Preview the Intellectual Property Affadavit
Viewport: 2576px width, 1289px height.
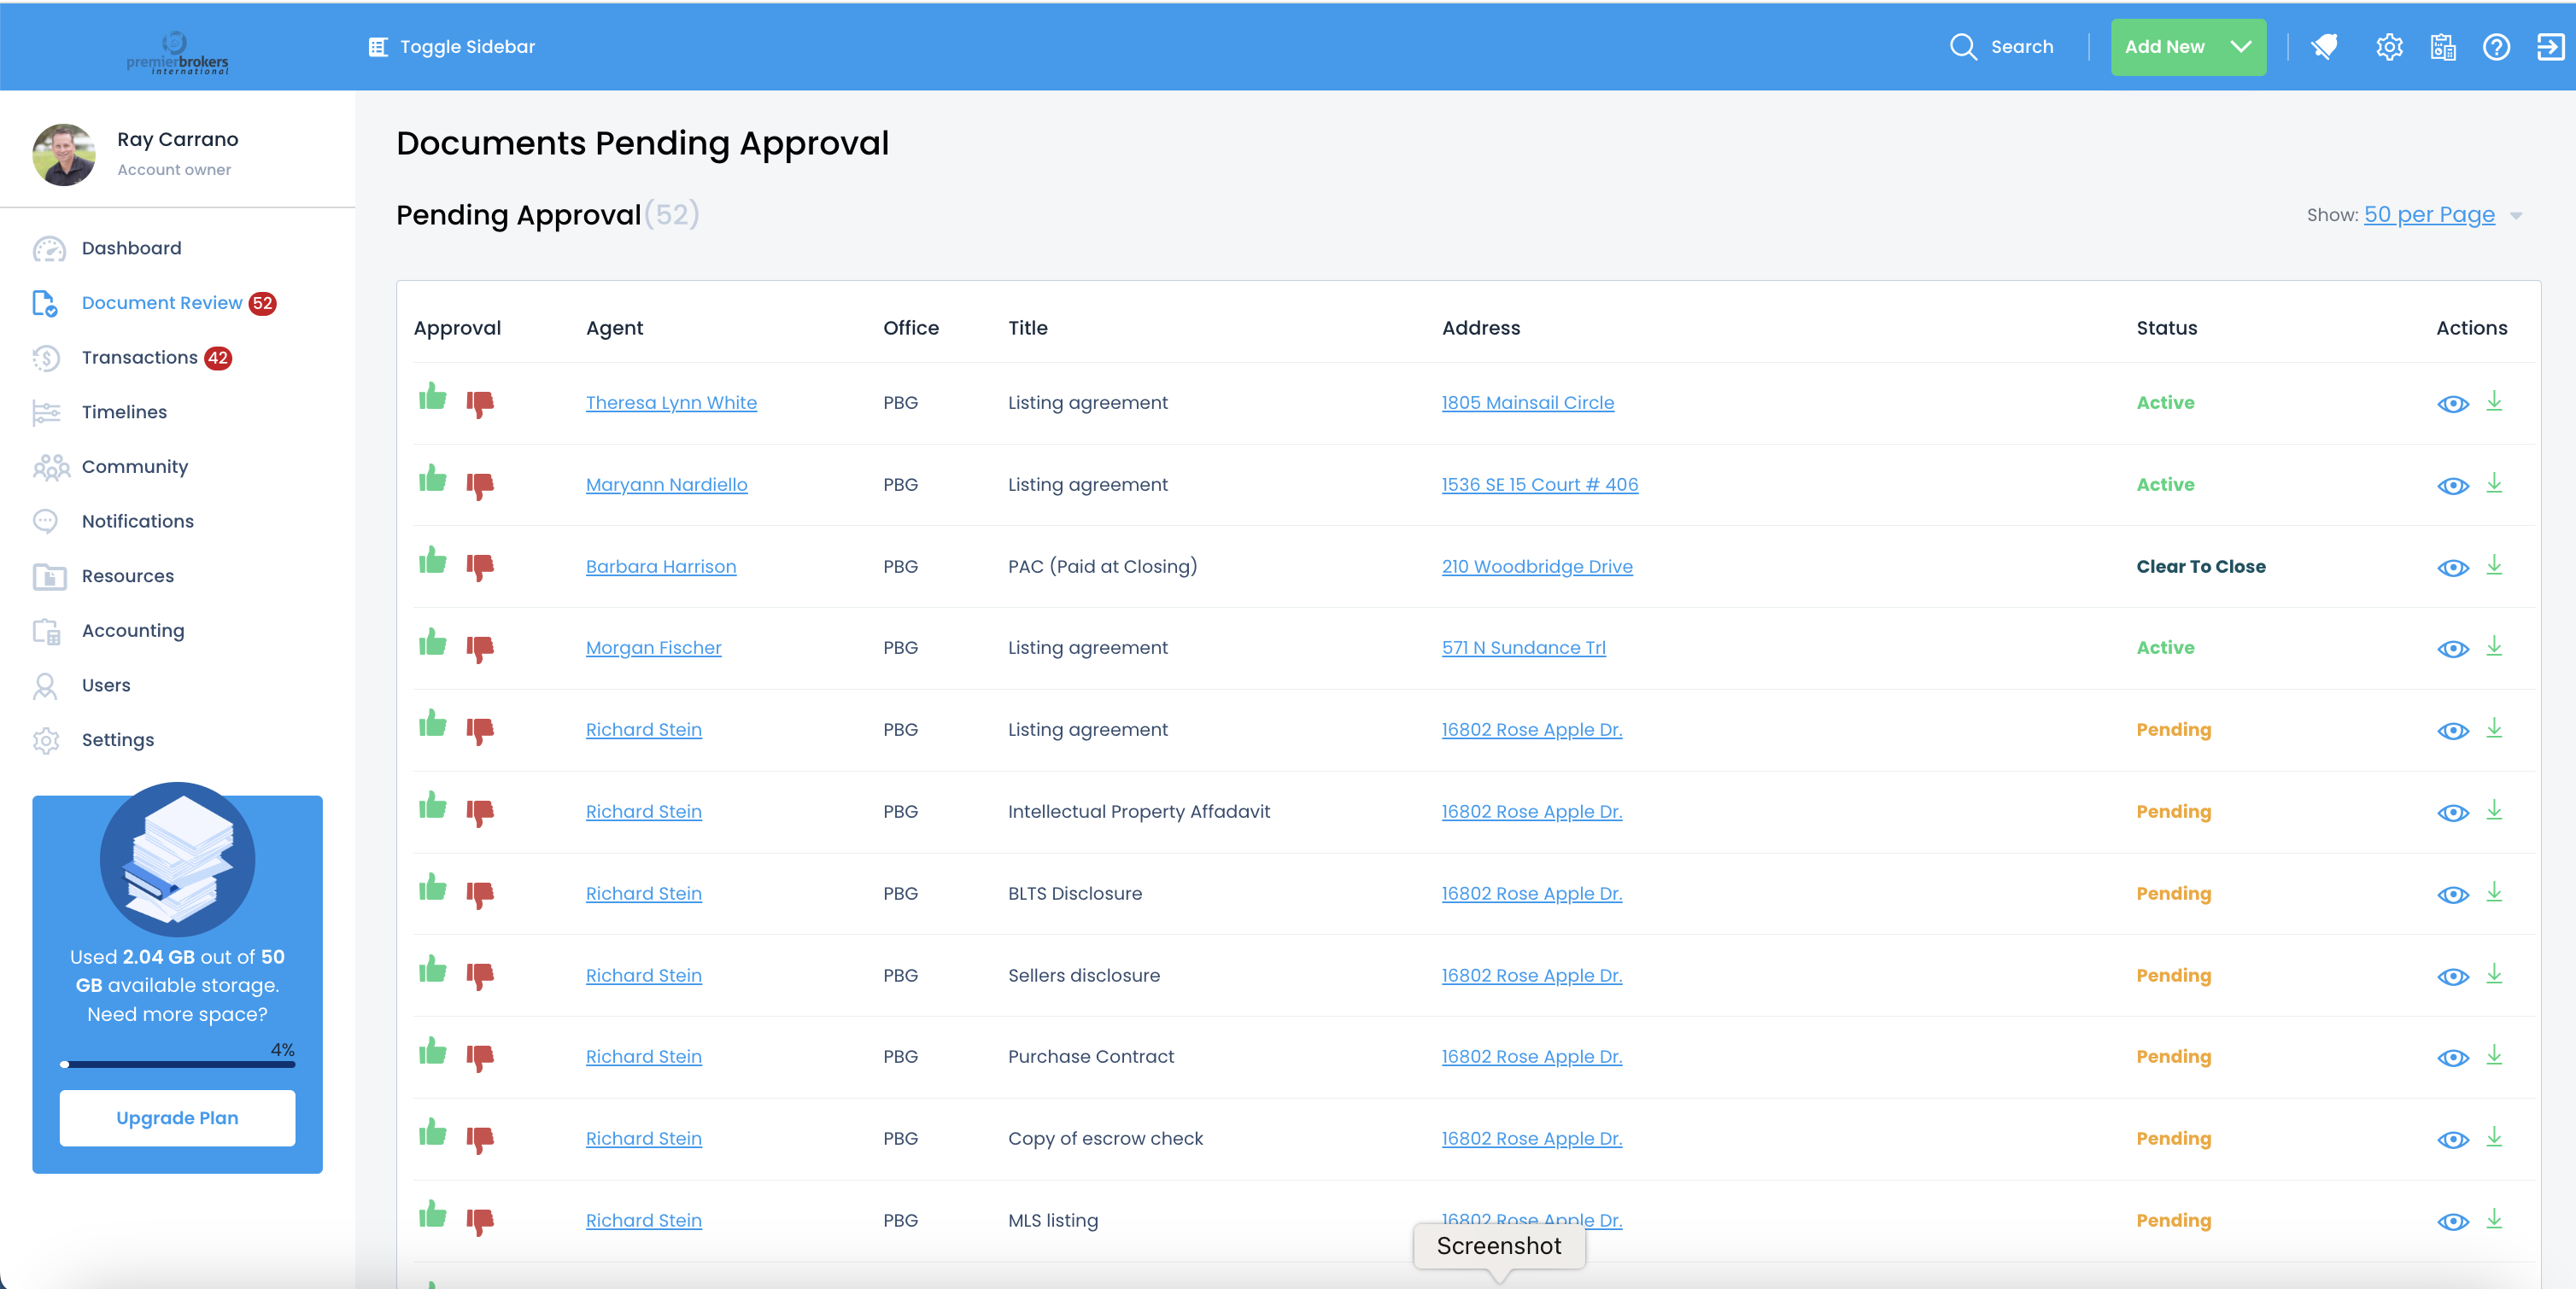click(x=2452, y=813)
